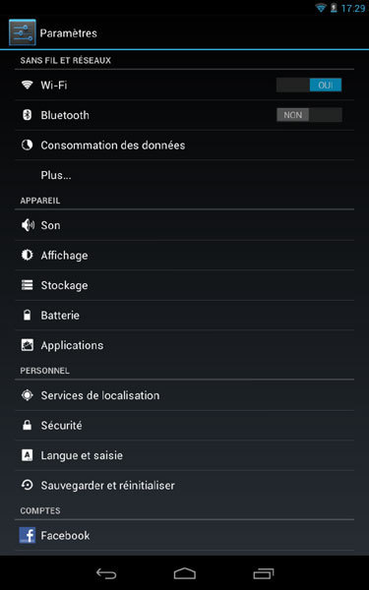Tap the Services de localisation target icon
369x590 pixels.
pos(27,395)
